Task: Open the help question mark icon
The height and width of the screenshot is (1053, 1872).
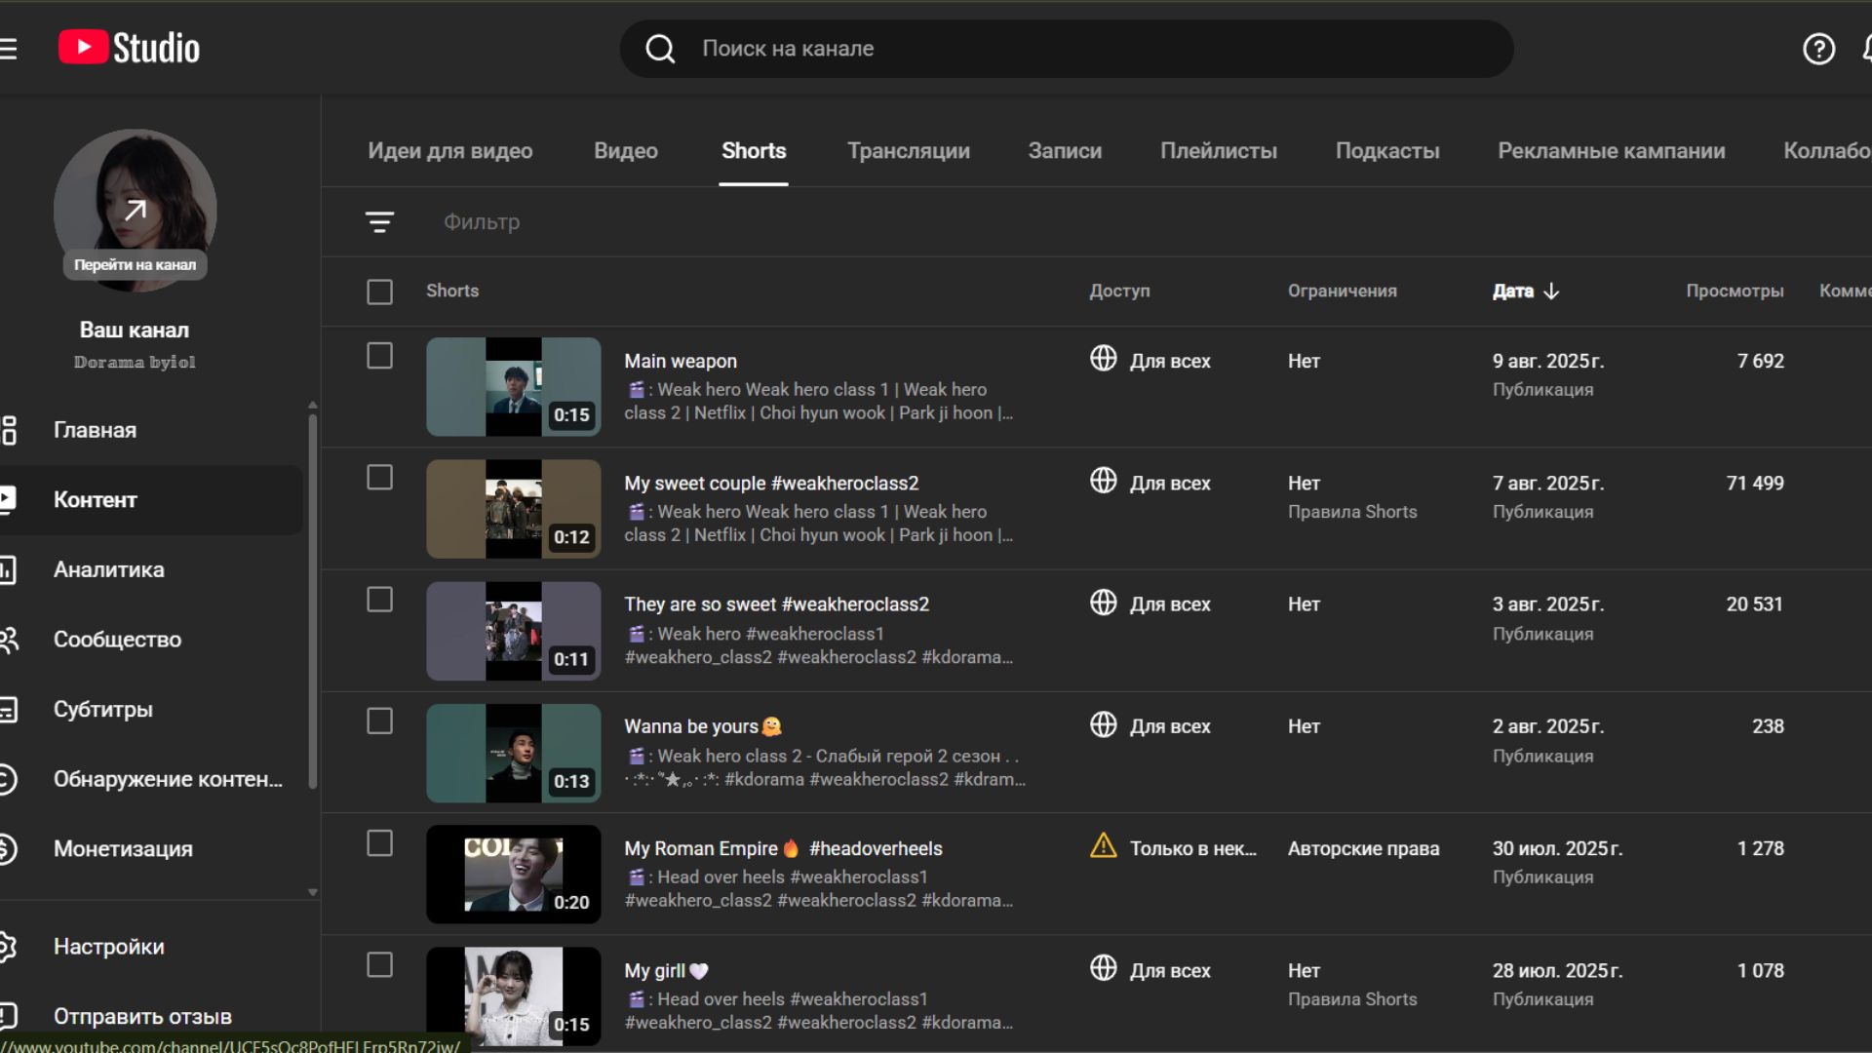Action: coord(1818,49)
